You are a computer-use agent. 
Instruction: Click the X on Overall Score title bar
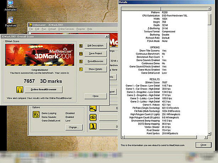107,36
